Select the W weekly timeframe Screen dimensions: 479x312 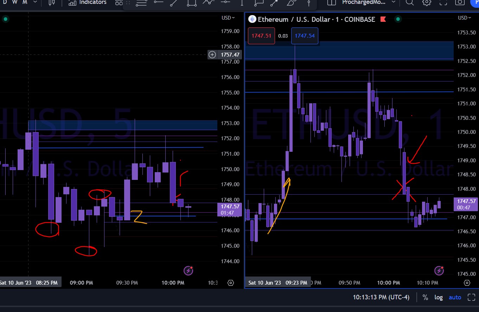pos(14,2)
